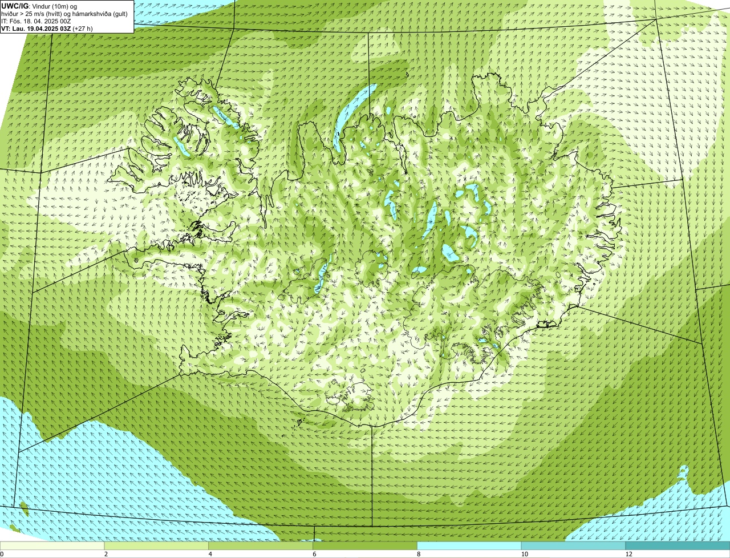Click the light green 2–4 legend color segment
The width and height of the screenshot is (730, 558).
click(x=156, y=546)
